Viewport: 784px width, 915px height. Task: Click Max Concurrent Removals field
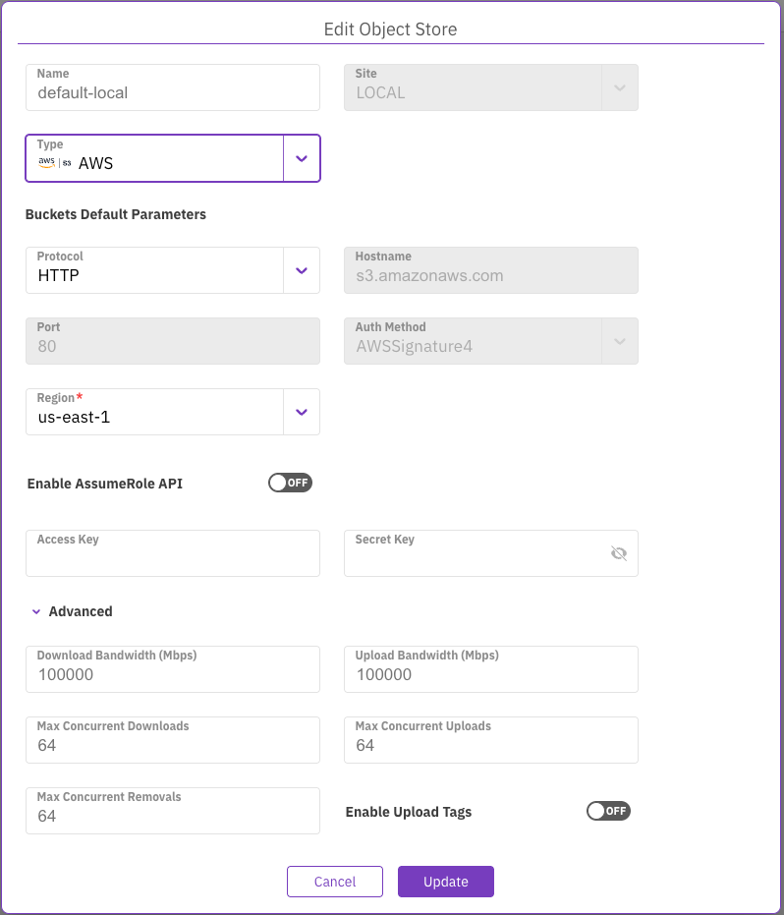pos(172,817)
